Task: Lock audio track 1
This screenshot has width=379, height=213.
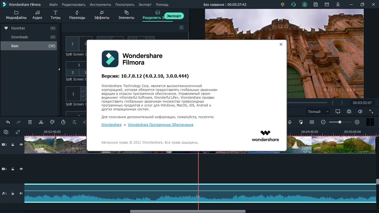Action: tap(13, 193)
